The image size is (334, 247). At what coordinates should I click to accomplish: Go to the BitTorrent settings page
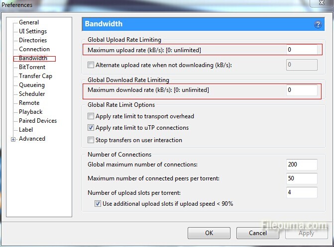(x=32, y=67)
